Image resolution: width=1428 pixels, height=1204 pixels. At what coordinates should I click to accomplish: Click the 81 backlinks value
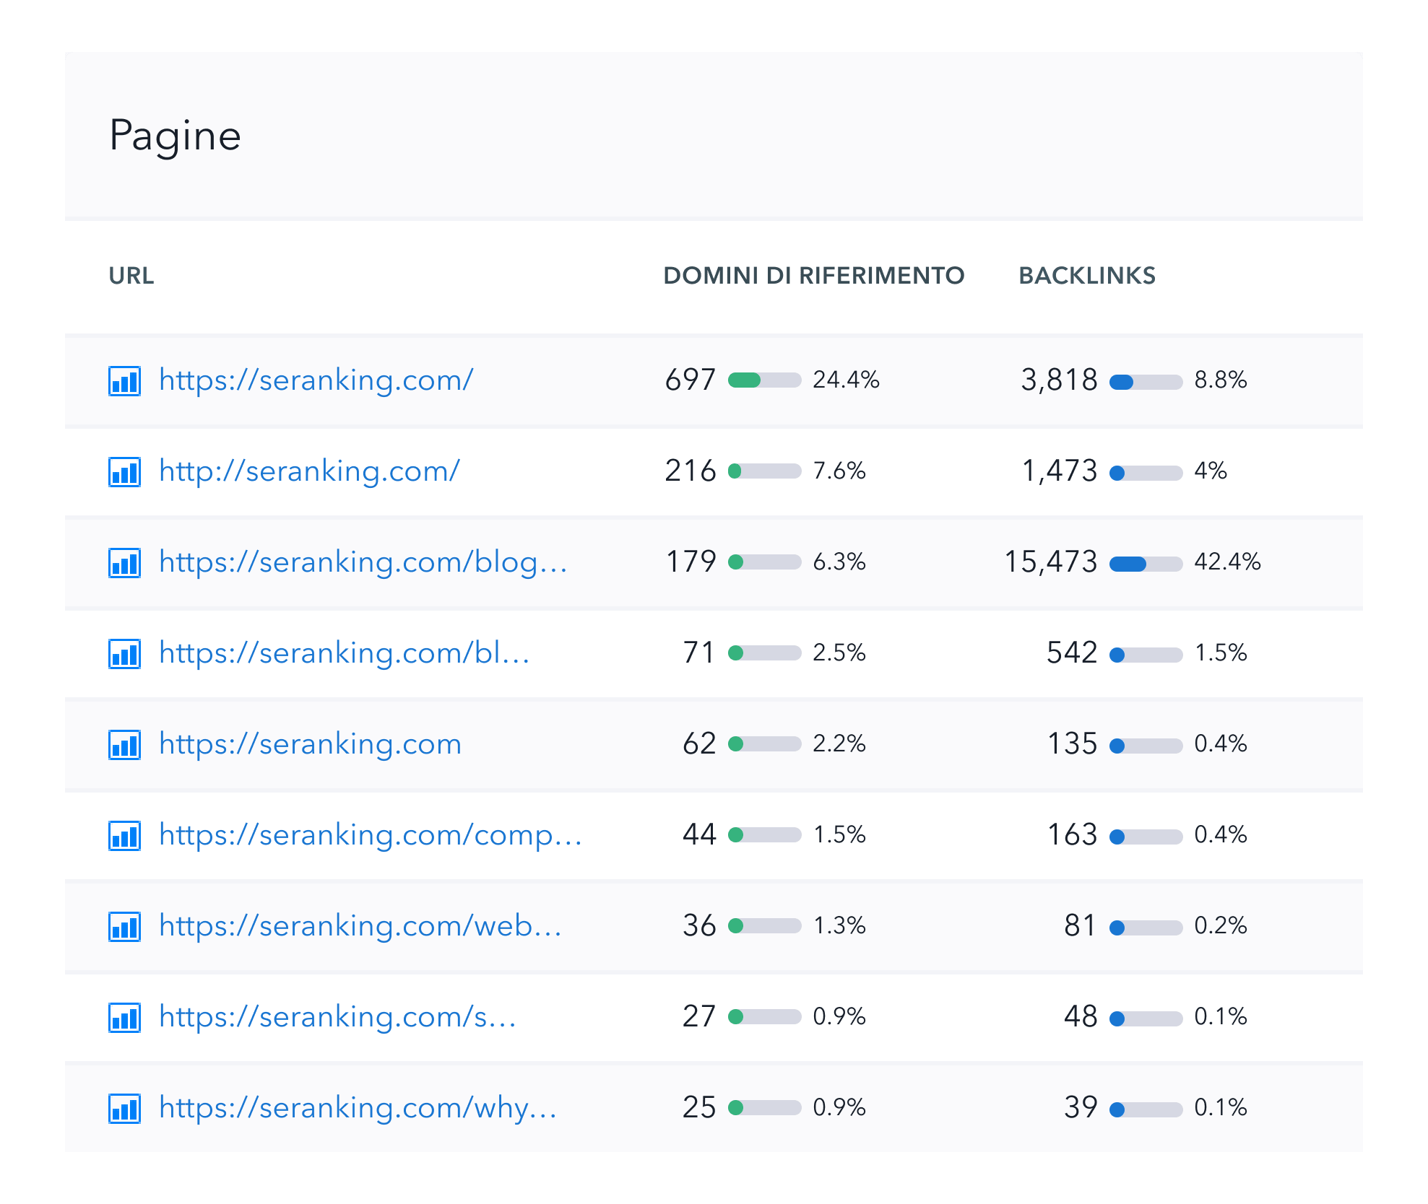pyautogui.click(x=1081, y=926)
